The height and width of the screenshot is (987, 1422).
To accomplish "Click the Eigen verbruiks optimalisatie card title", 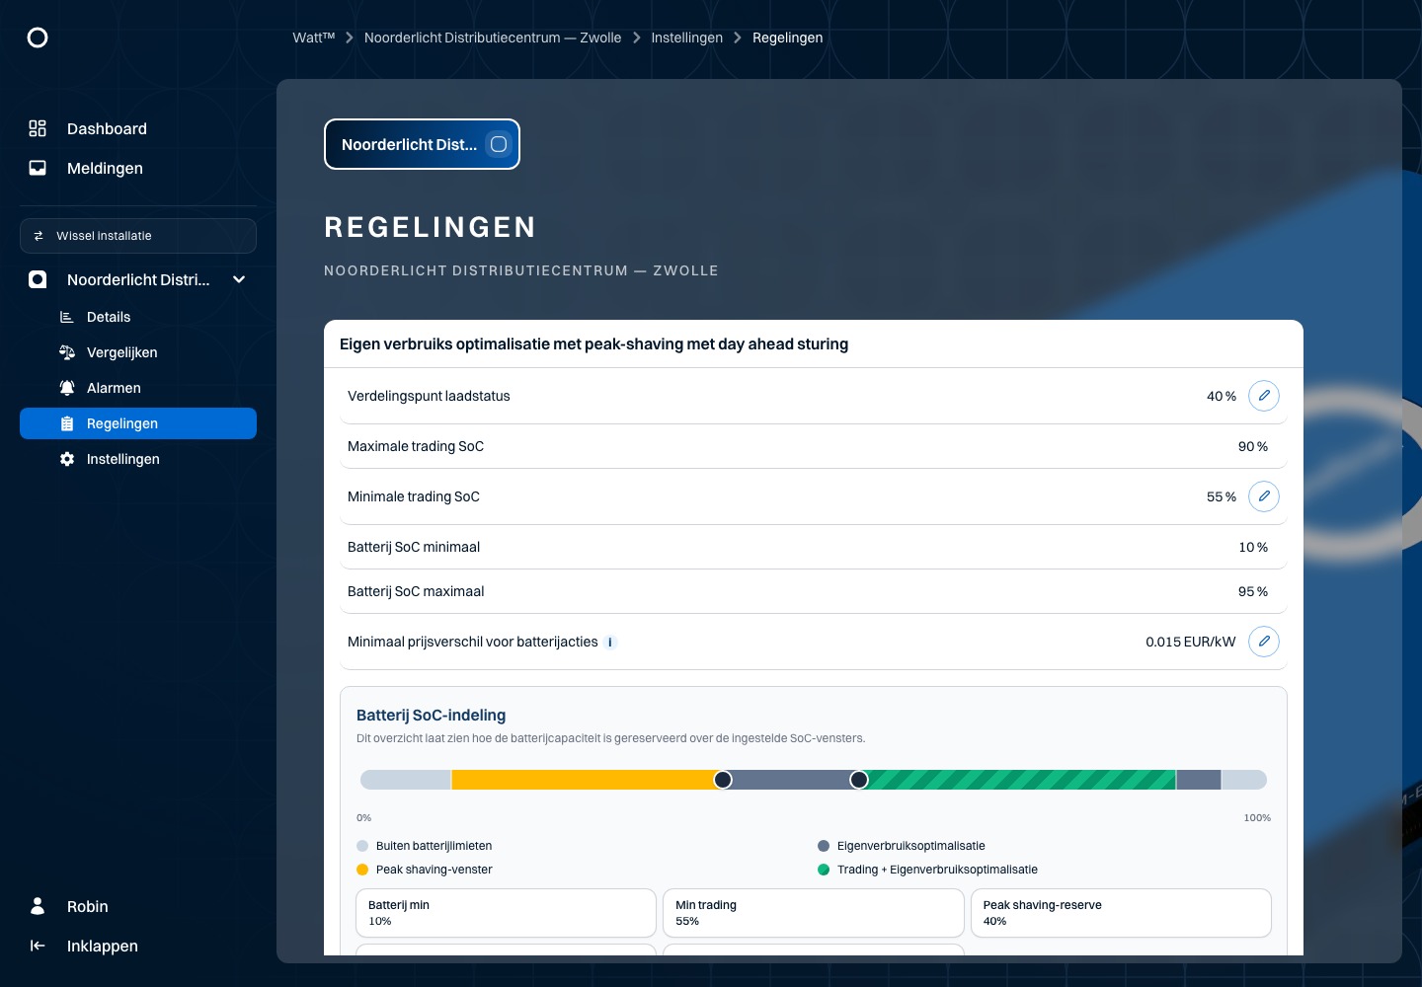I will pos(593,343).
